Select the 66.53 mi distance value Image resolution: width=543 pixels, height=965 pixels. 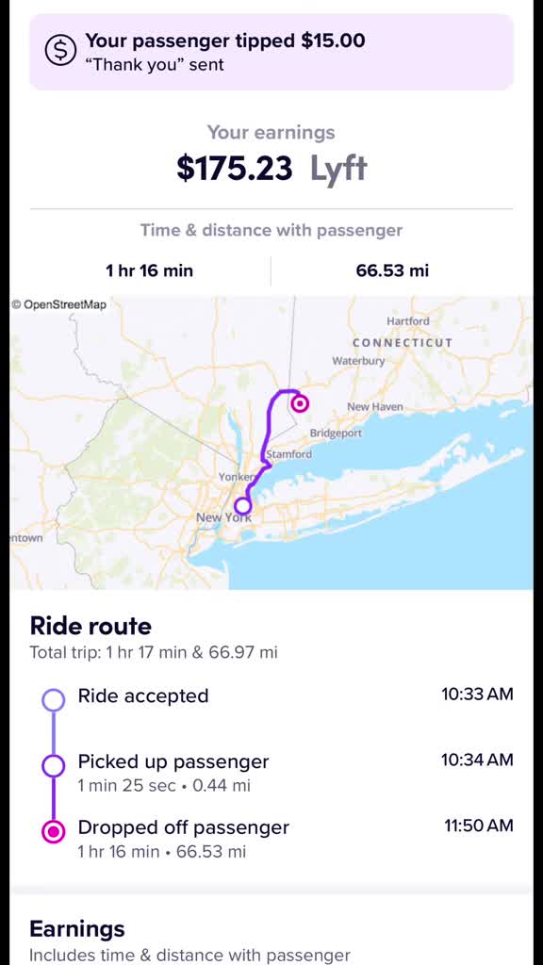pos(392,270)
